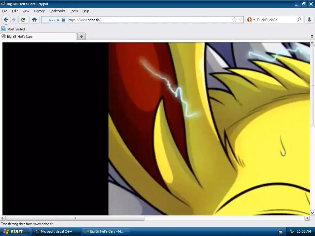Select the Big Bill Hell's Cars tab

click(38, 36)
